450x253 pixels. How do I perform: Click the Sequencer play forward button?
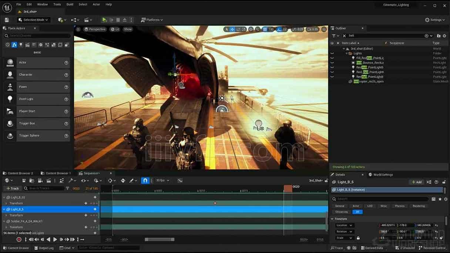click(x=55, y=240)
